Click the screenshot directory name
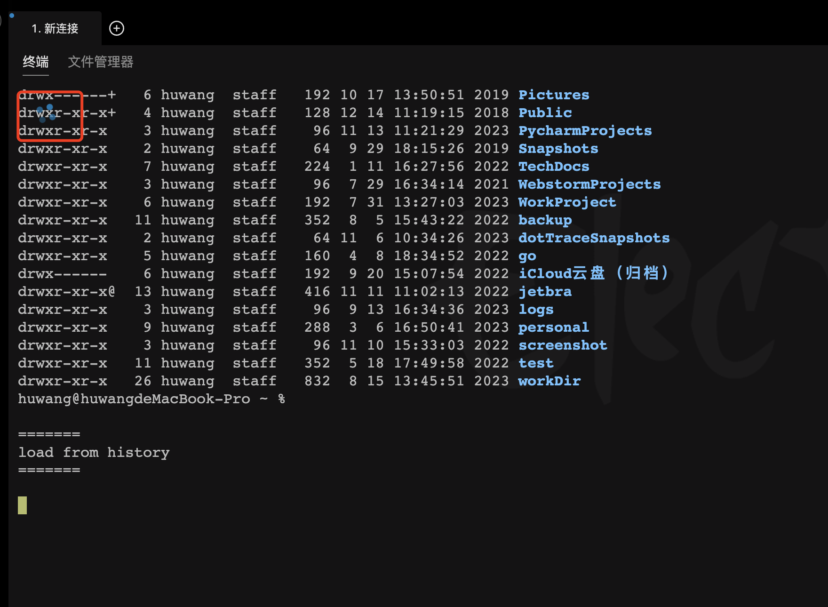Screen dimensions: 828x607 [563, 345]
